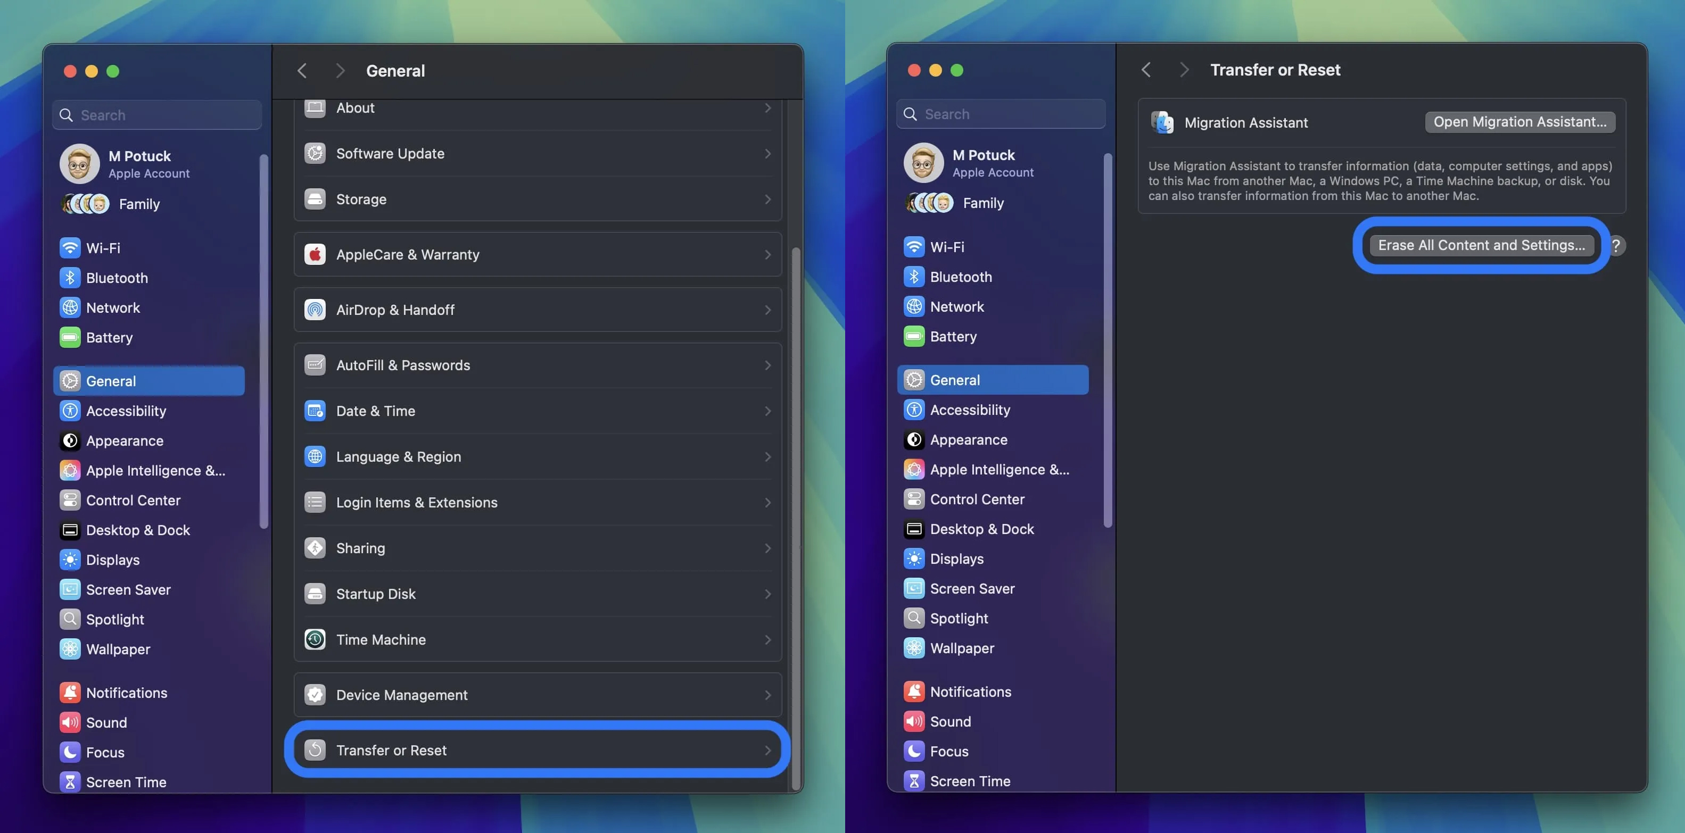1685x833 pixels.
Task: Open Family in right window sidebar
Action: [x=955, y=203]
